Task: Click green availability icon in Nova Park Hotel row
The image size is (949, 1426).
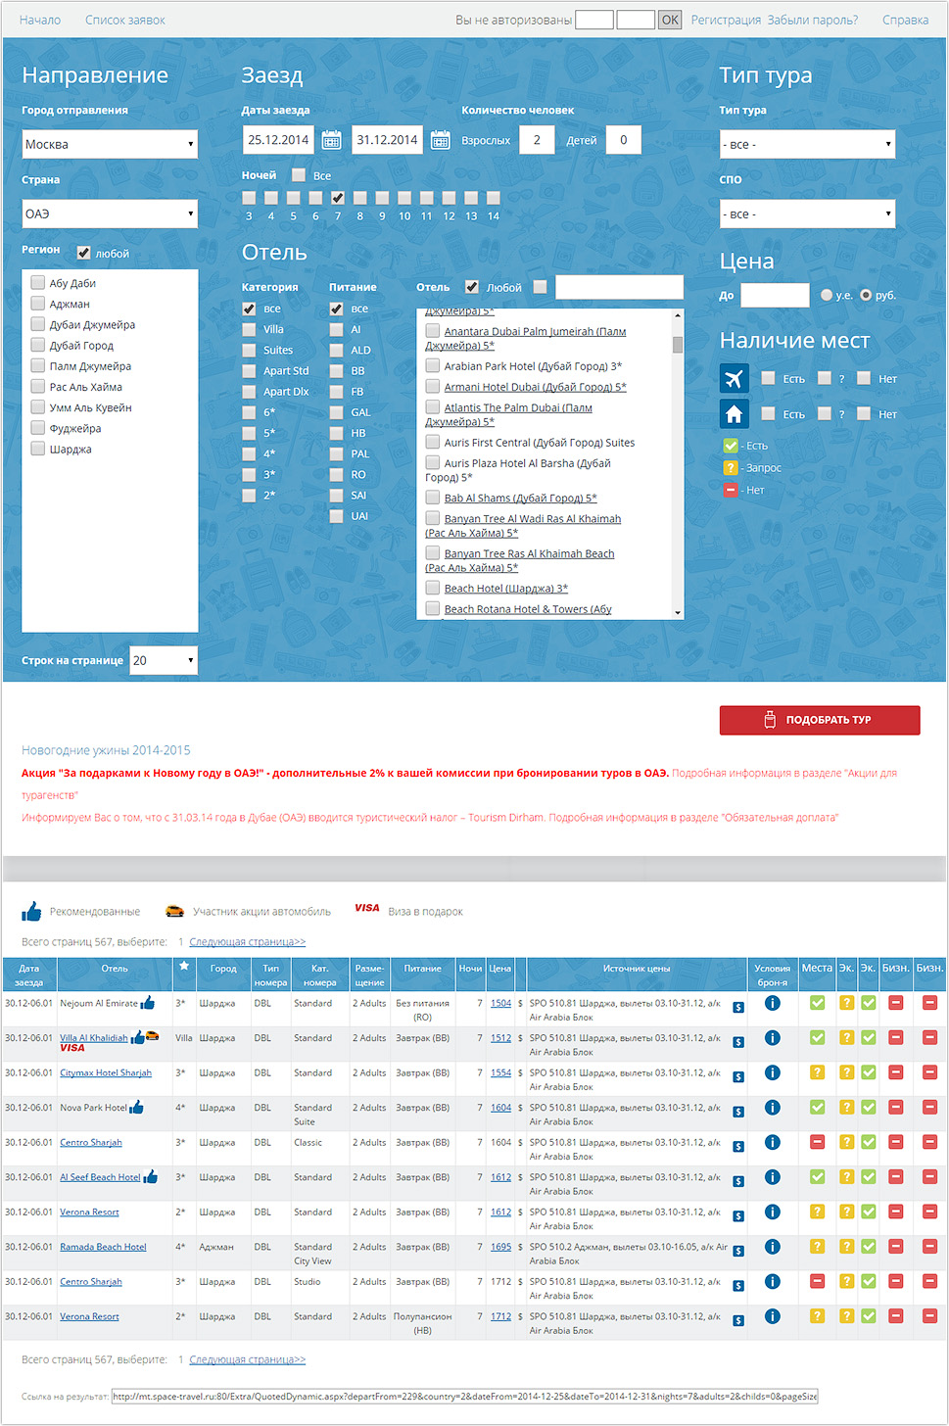Action: click(817, 1108)
